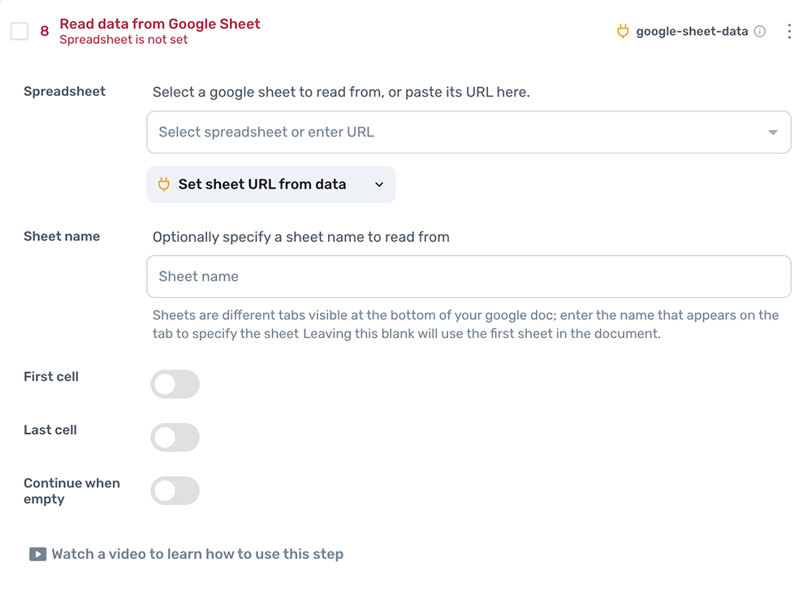Screen dimensions: 812x589
Task: Open Select spreadsheet or enter URL combo box
Action: [x=469, y=132]
